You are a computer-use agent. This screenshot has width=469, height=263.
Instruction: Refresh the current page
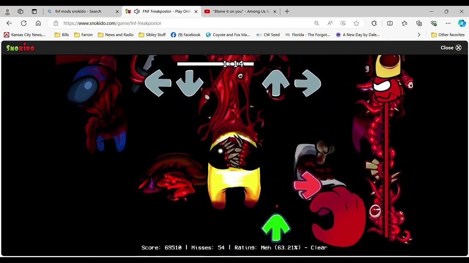[x=24, y=23]
